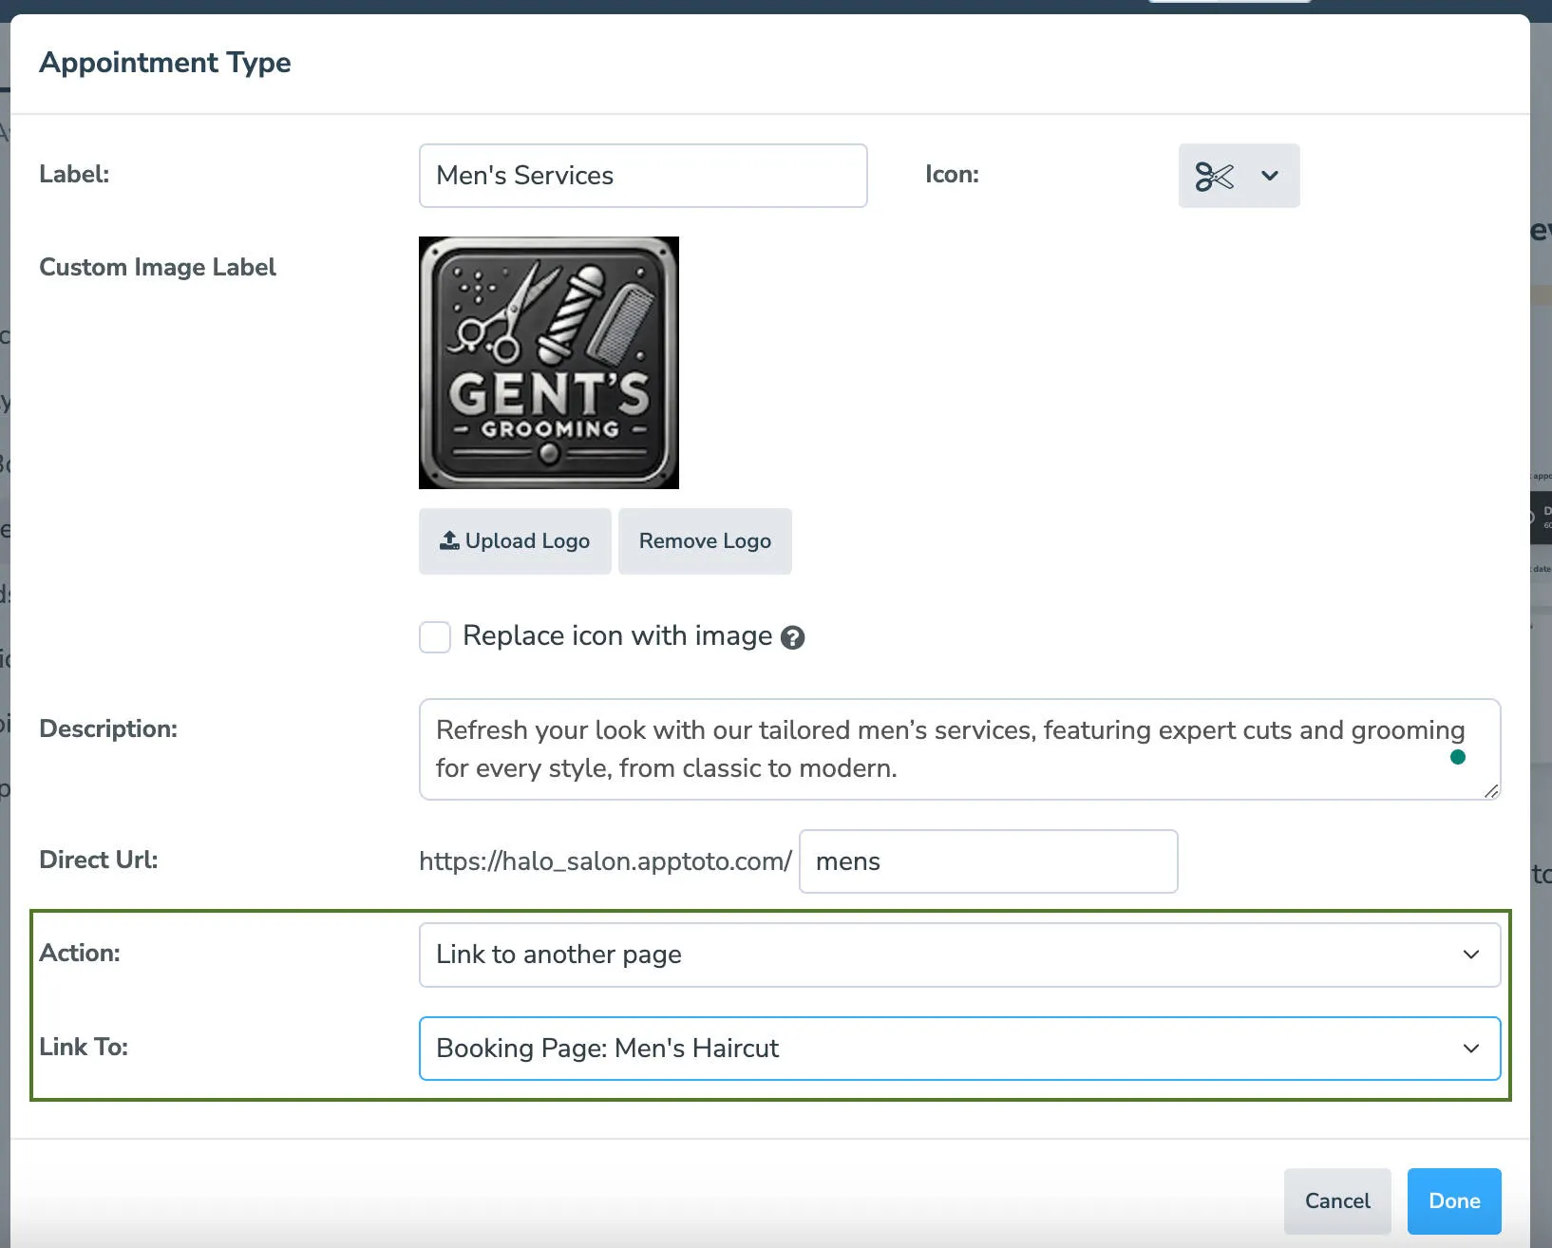
Task: Click the upload arrow icon on Upload Logo
Action: click(447, 539)
